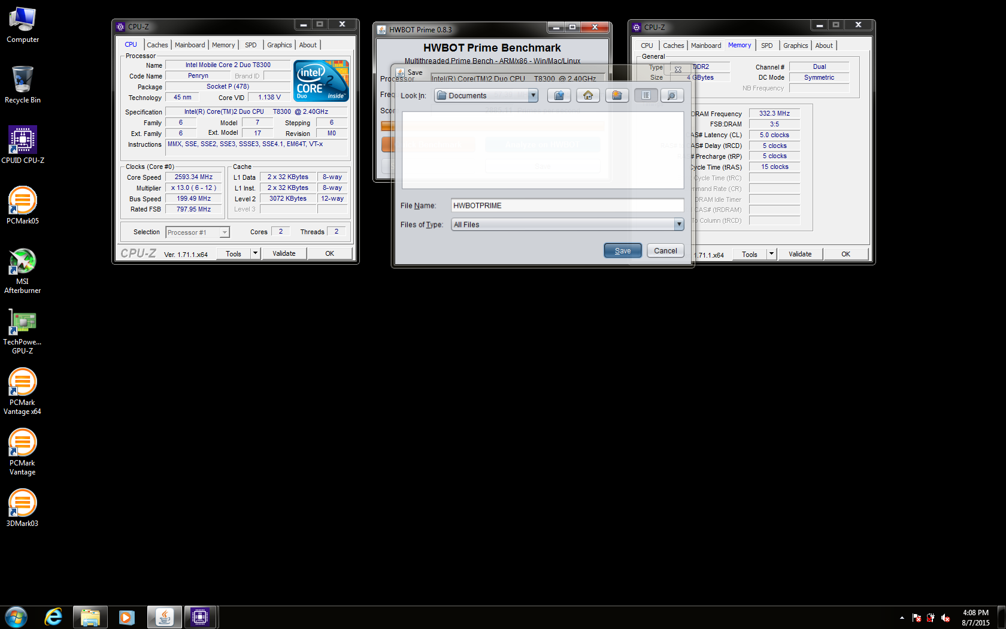Open Graphics tab in right CPU-Z

click(796, 46)
